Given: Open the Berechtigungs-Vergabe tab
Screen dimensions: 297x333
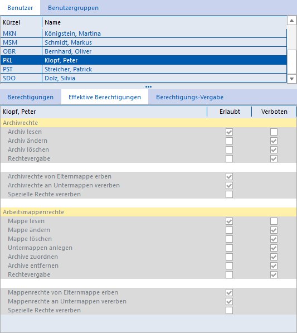Looking at the screenshot, I should pos(189,97).
